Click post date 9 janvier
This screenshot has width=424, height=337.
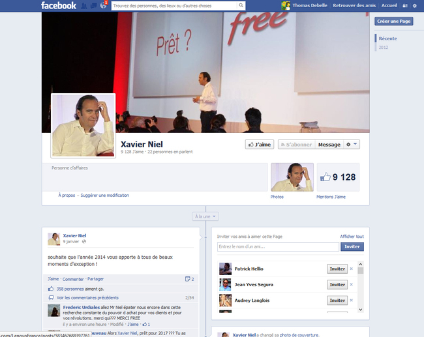point(71,242)
